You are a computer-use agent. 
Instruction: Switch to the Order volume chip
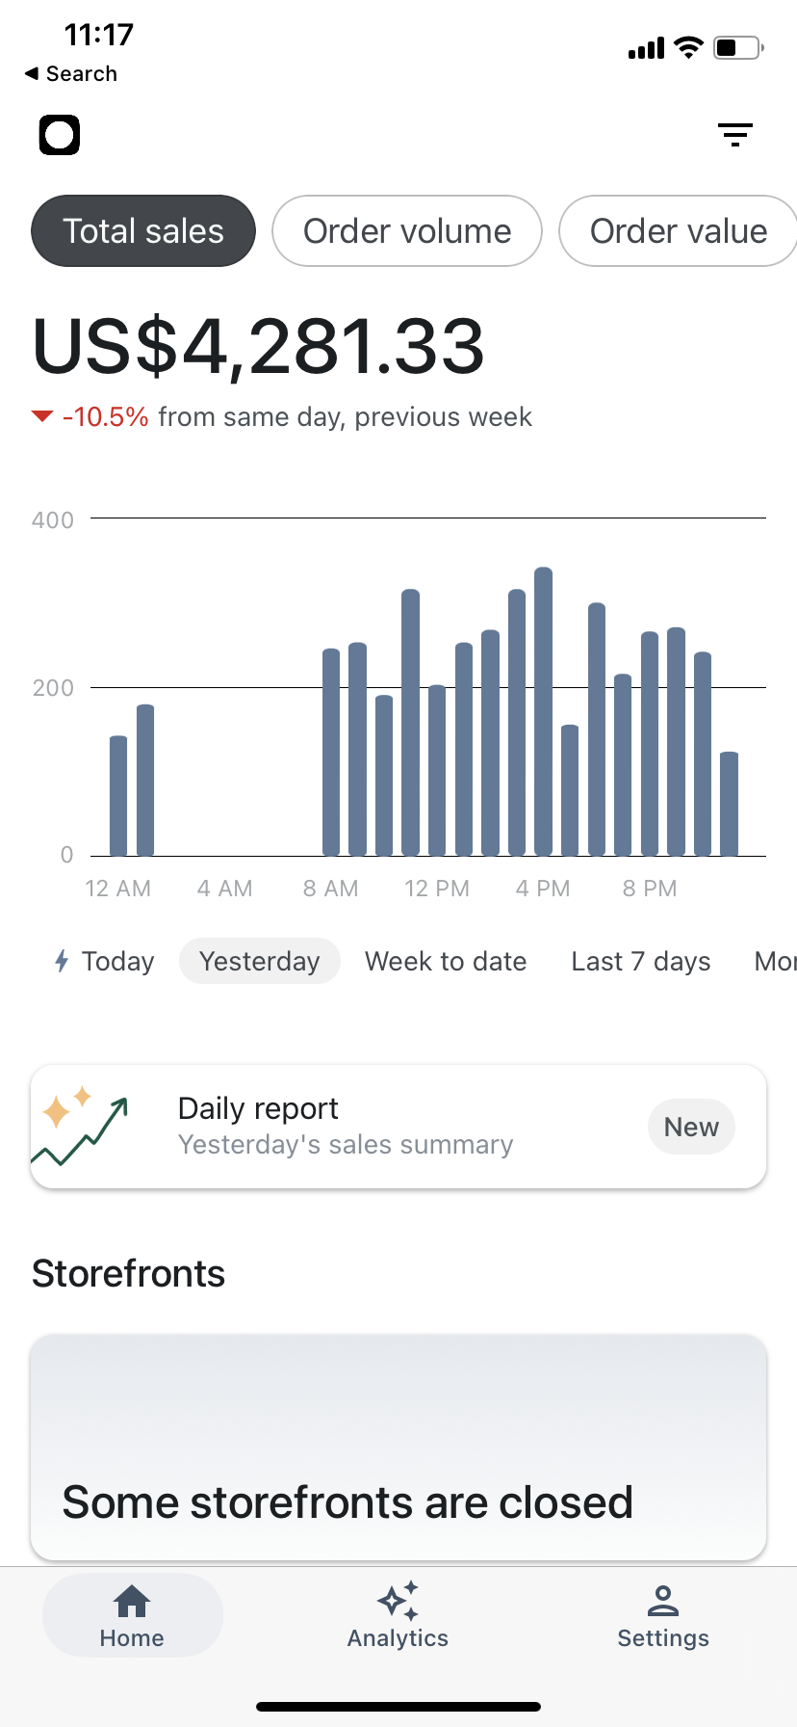[407, 231]
